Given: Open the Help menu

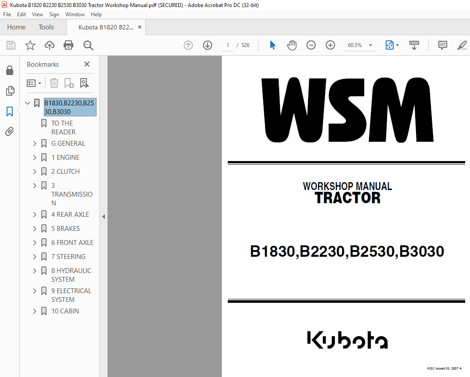Looking at the screenshot, I should click(x=96, y=14).
